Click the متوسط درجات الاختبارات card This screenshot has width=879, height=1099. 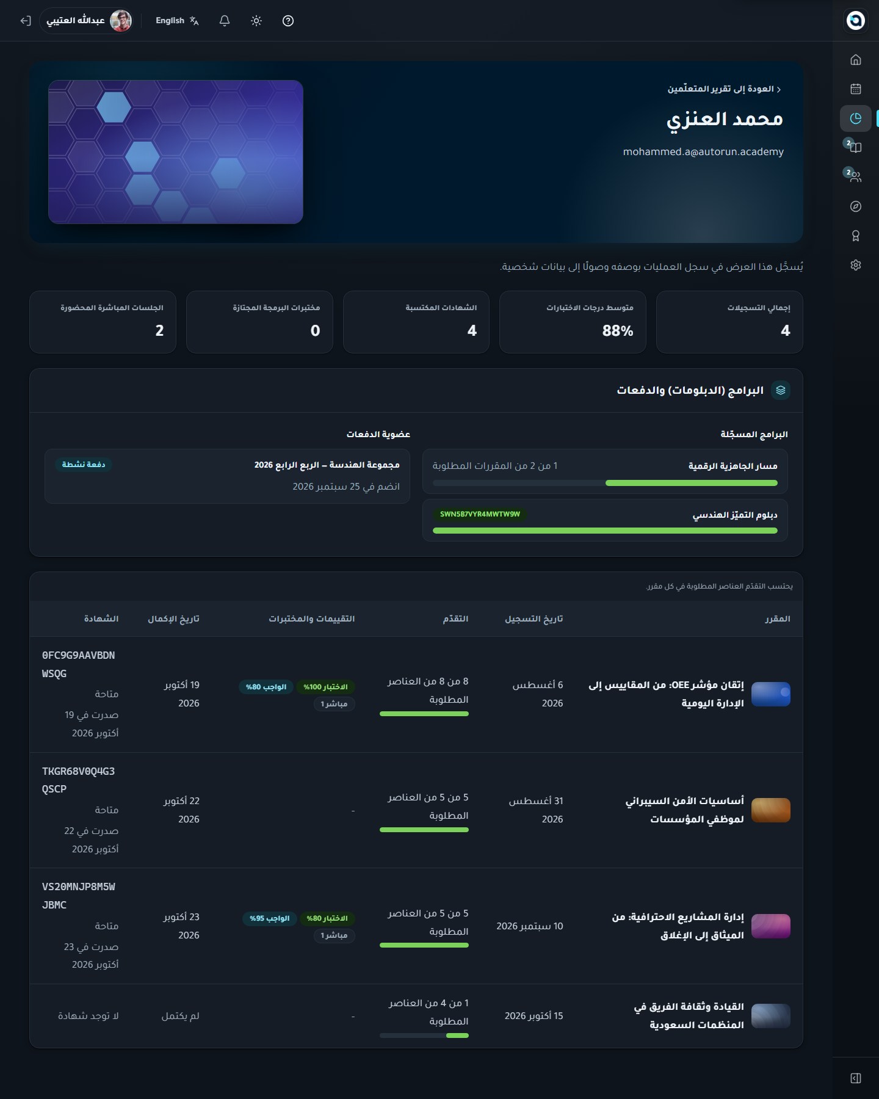tap(573, 322)
